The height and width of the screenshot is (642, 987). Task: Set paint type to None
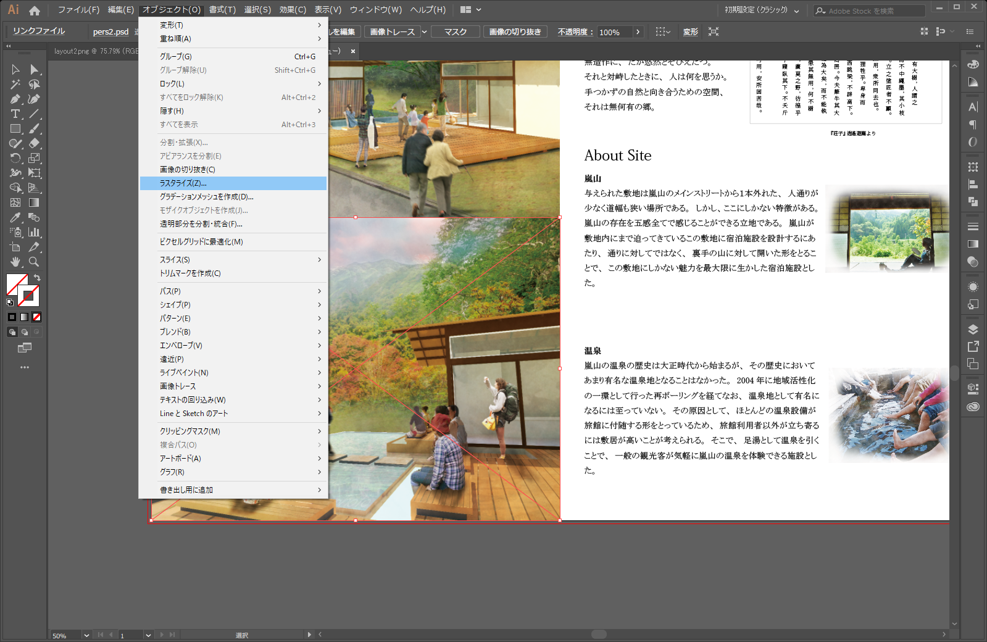(36, 317)
